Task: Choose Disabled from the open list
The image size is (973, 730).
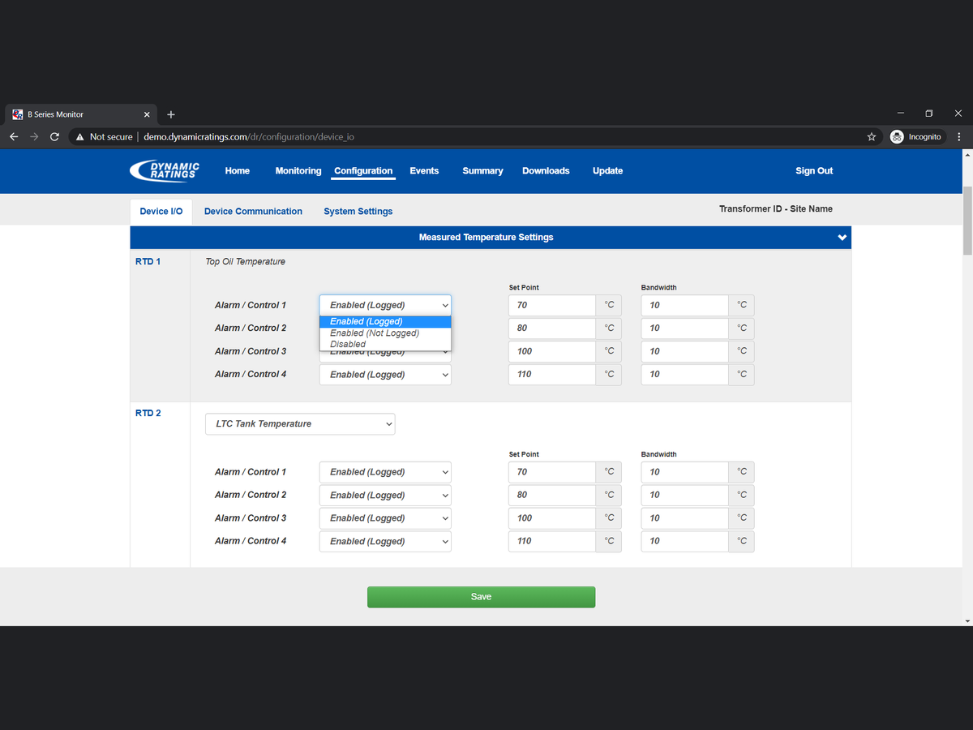Action: tap(385, 345)
